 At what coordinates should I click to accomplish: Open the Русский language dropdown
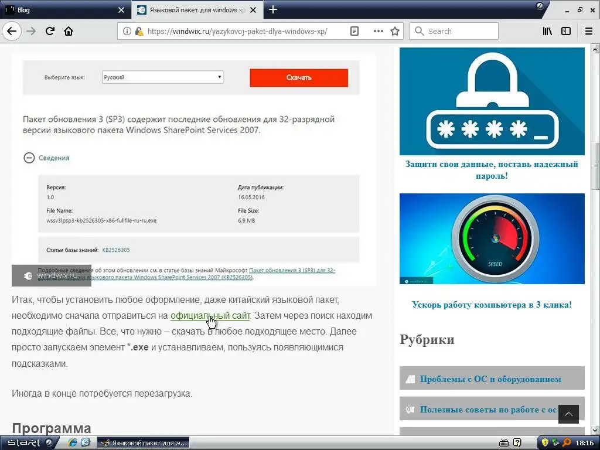point(163,77)
